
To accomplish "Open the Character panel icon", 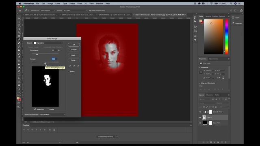I will pyautogui.click(x=195, y=36).
